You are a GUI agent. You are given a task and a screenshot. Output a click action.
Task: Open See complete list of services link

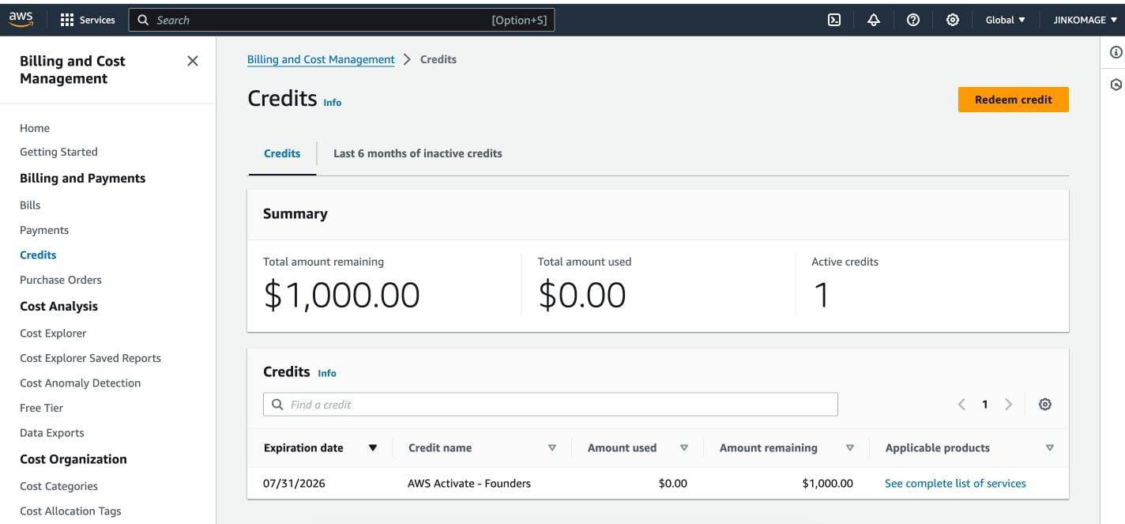click(955, 483)
